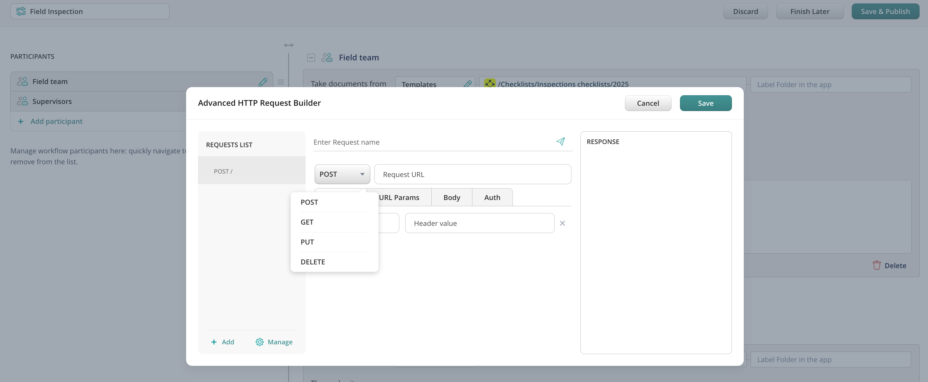
Task: Choose GET from the method list
Action: (307, 222)
